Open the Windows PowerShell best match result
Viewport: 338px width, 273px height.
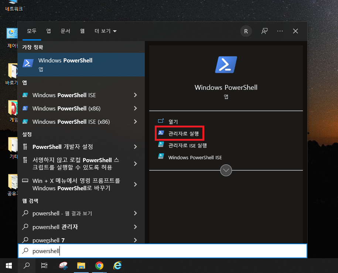(81, 65)
